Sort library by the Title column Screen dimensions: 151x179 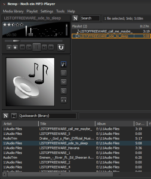[67, 124]
